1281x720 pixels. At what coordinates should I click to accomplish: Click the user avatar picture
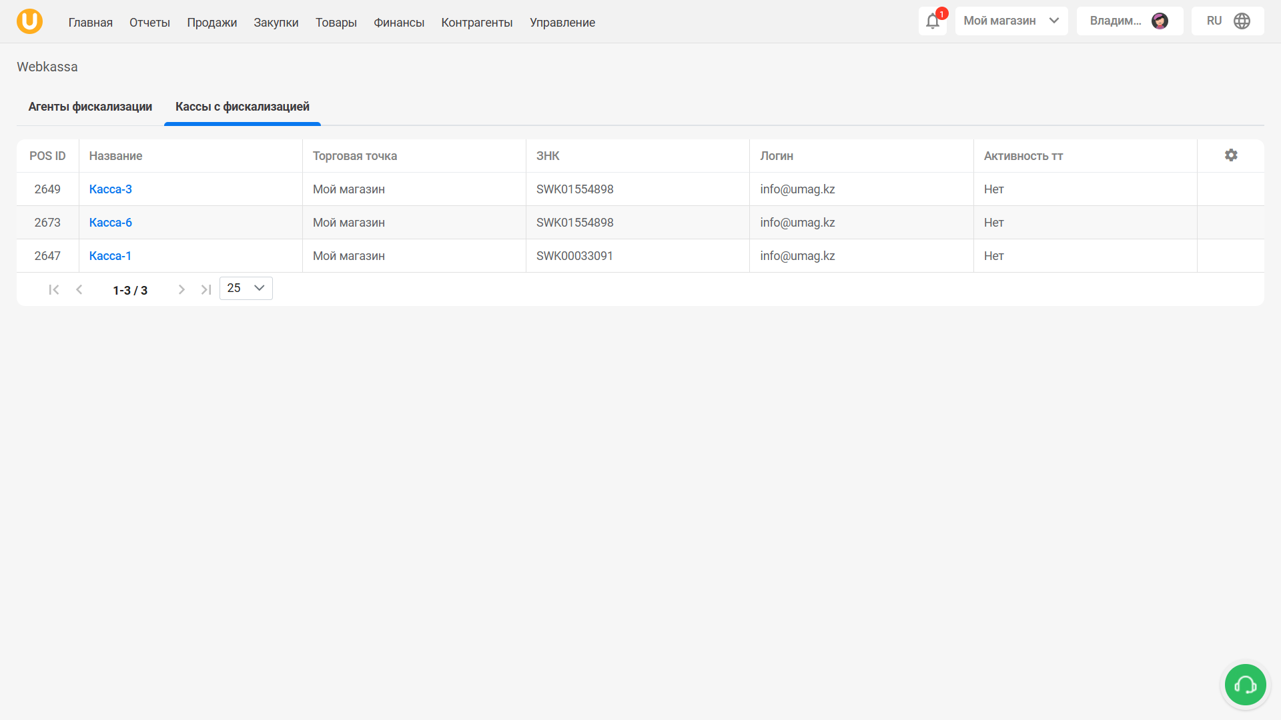[x=1160, y=21]
